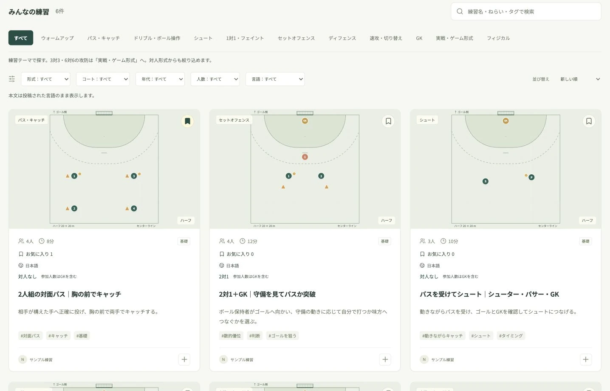Click the #キャッチ tag
Screen dimensions: 610x391
tap(58, 336)
